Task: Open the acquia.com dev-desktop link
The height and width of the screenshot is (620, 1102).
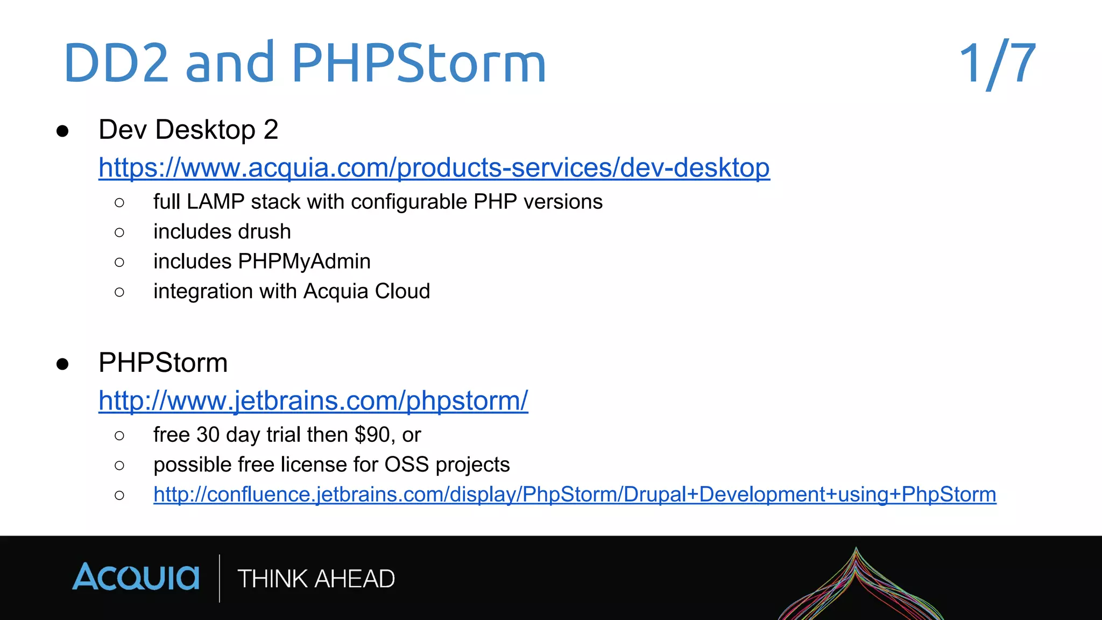Action: tap(434, 167)
